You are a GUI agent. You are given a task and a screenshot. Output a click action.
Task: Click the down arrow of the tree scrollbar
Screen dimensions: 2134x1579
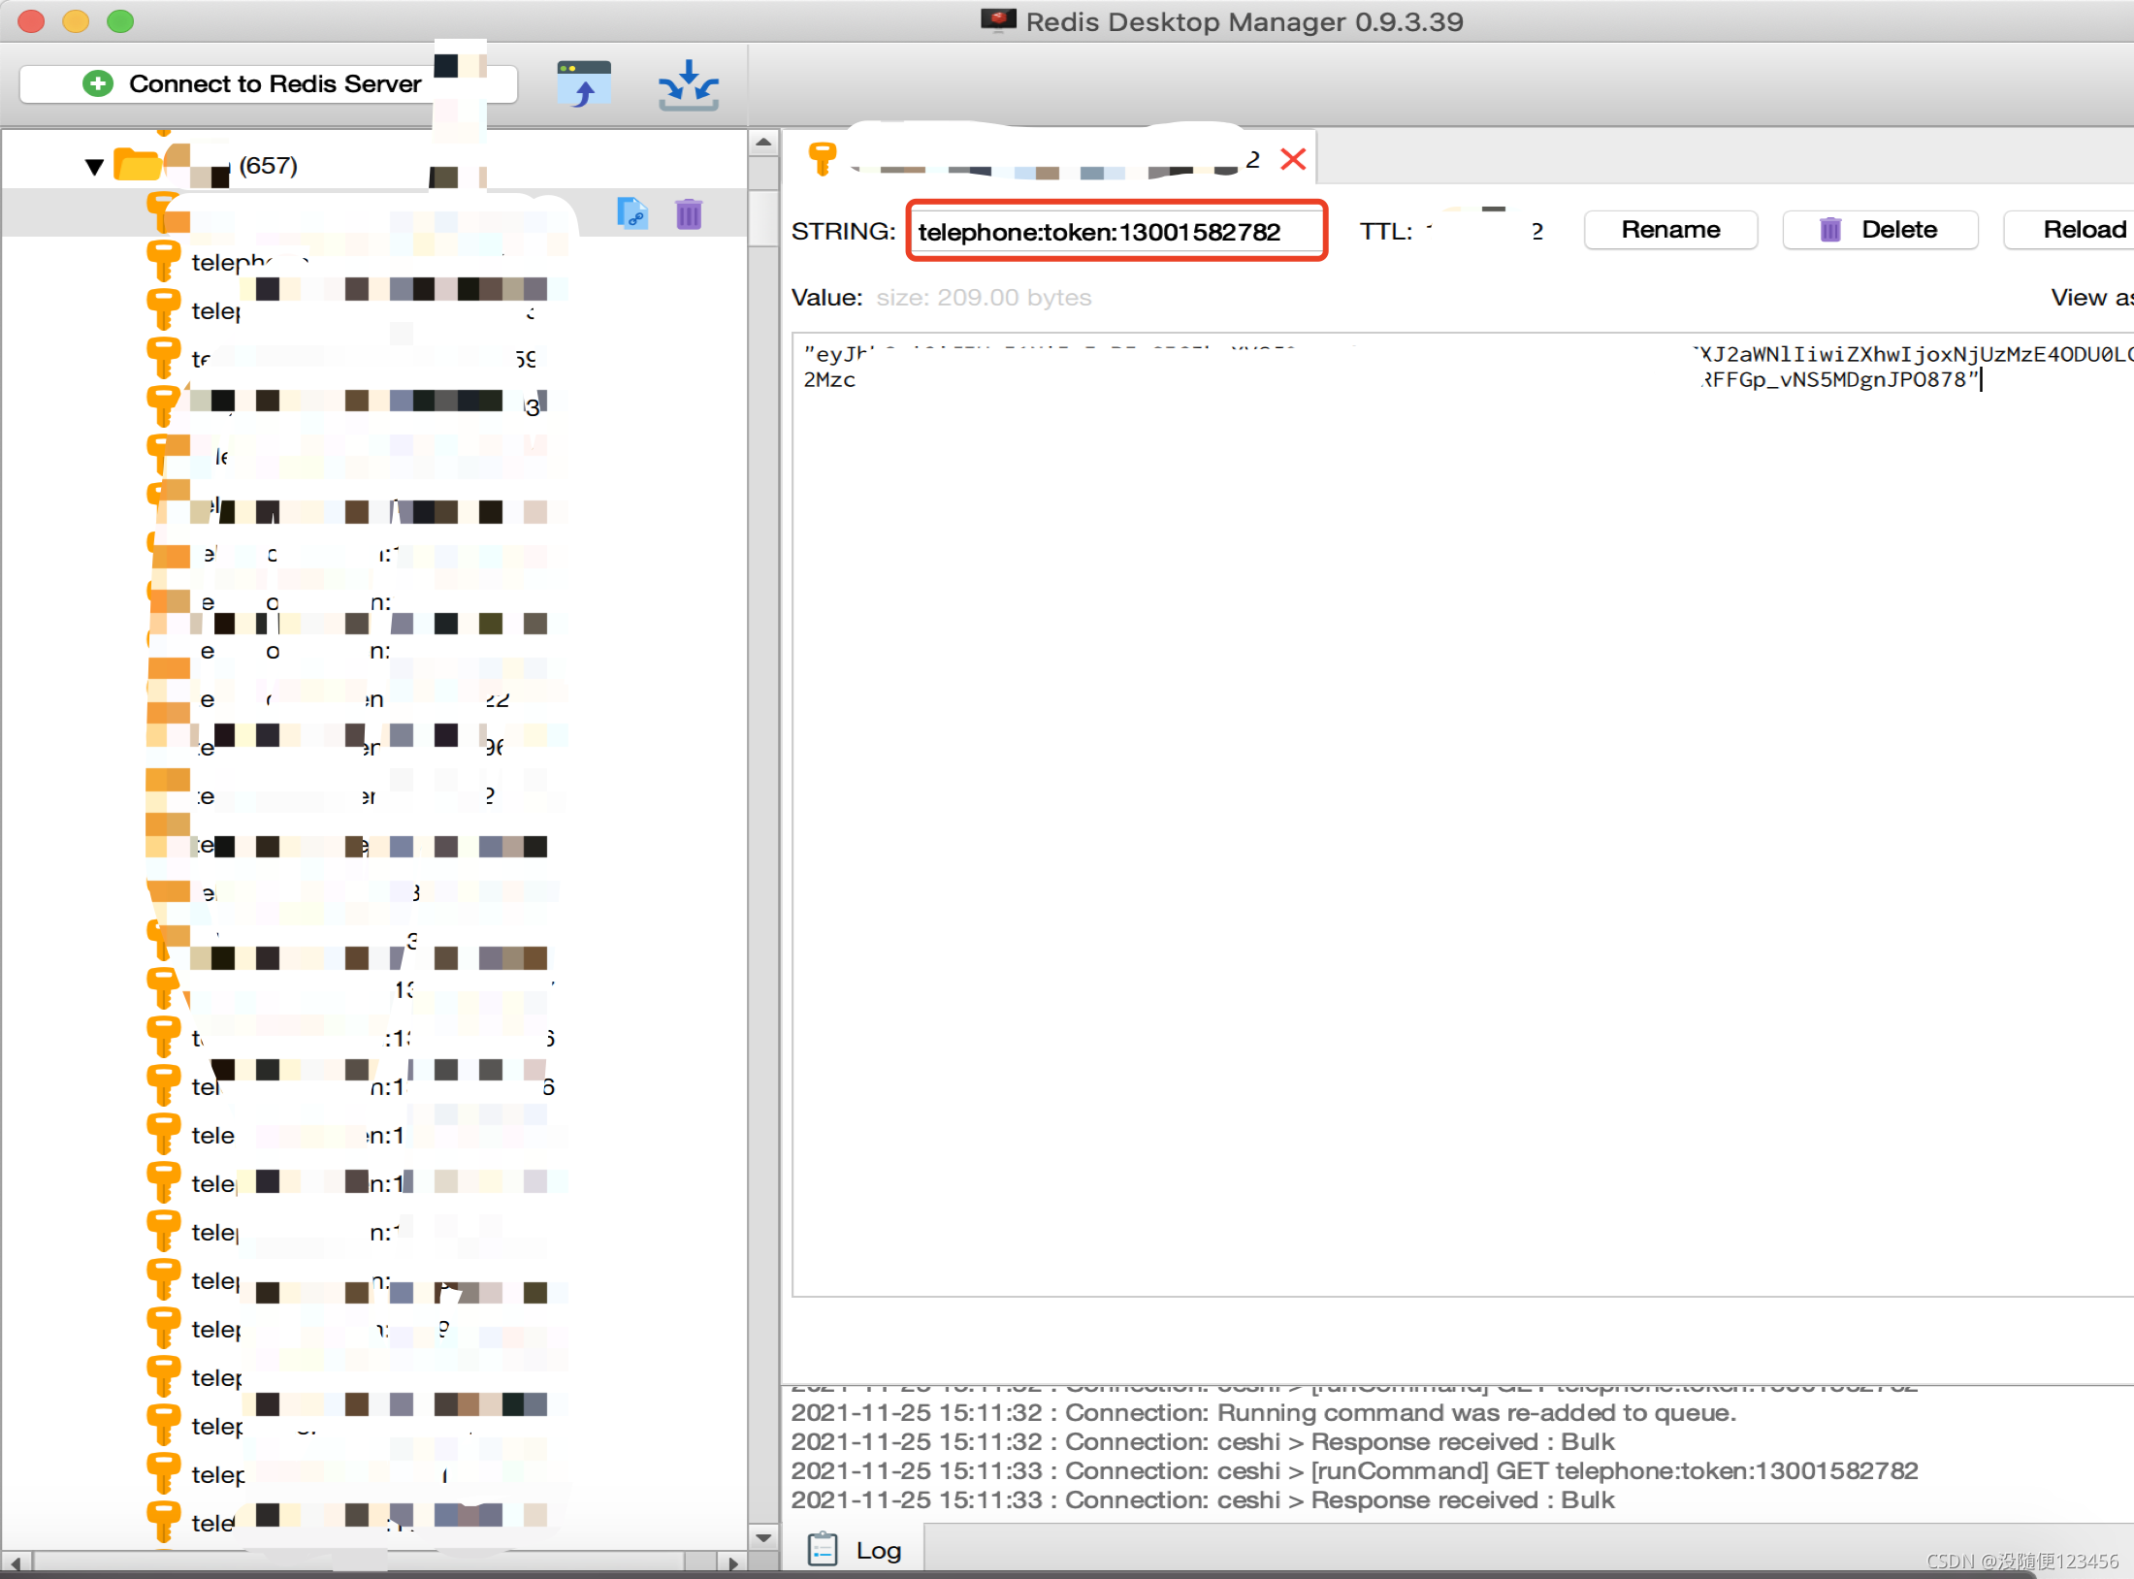point(764,1537)
